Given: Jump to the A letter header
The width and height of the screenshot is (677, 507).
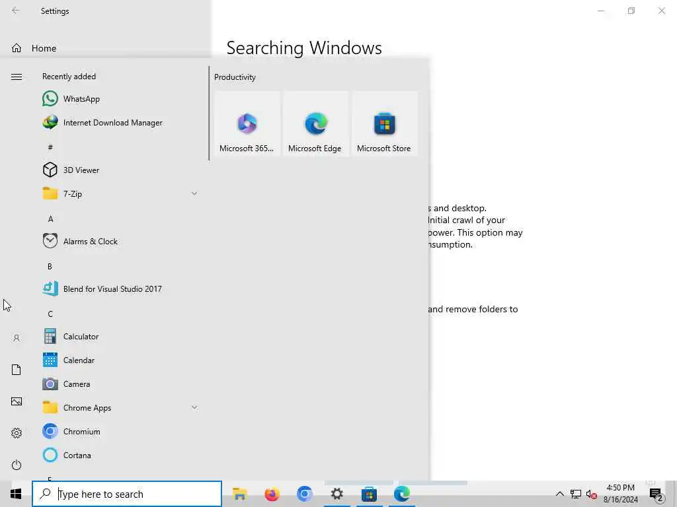Looking at the screenshot, I should point(50,219).
